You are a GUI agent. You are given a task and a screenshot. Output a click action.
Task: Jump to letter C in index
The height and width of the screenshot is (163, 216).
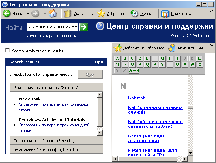[132, 58]
